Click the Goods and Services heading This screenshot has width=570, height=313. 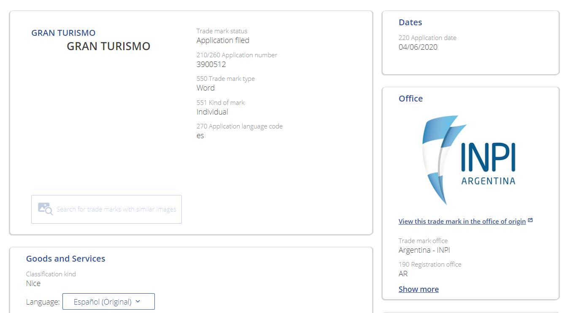[65, 259]
